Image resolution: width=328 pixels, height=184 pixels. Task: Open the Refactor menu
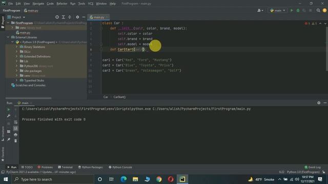click(62, 4)
